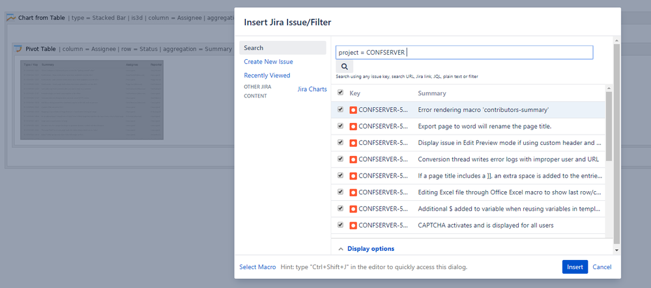Click the issue list vertical scrollbar

coord(609,126)
